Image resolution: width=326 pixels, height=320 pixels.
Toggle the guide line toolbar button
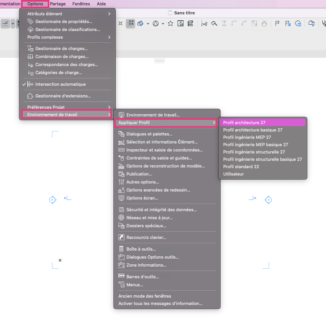tap(5, 23)
